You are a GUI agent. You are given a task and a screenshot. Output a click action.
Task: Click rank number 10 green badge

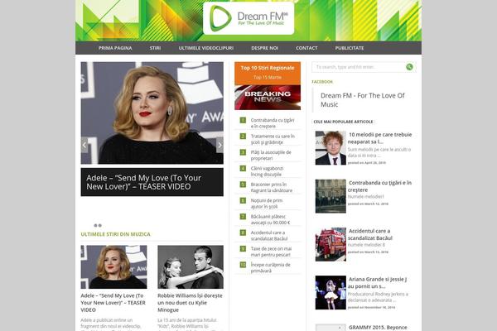click(243, 265)
